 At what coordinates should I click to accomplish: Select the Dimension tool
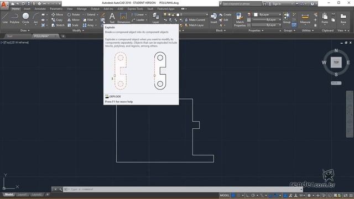pos(123,18)
